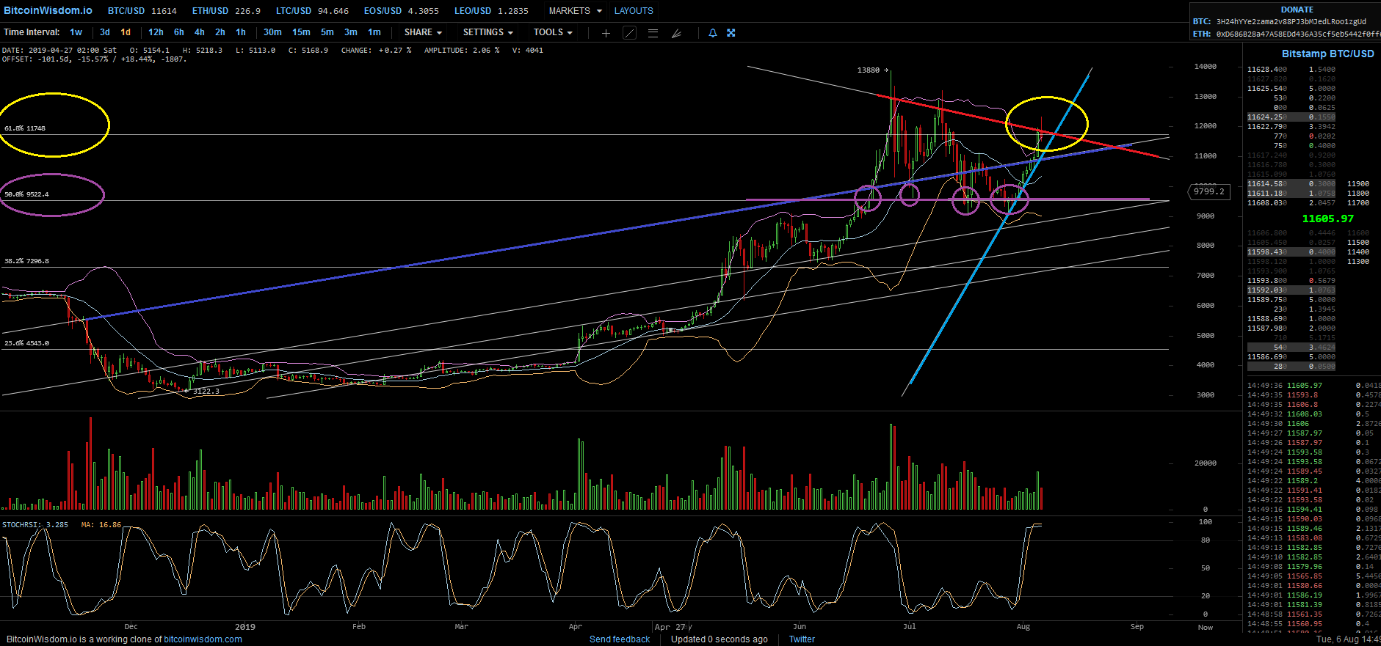1381x646 pixels.
Task: Choose the 15m time interval
Action: [x=301, y=32]
